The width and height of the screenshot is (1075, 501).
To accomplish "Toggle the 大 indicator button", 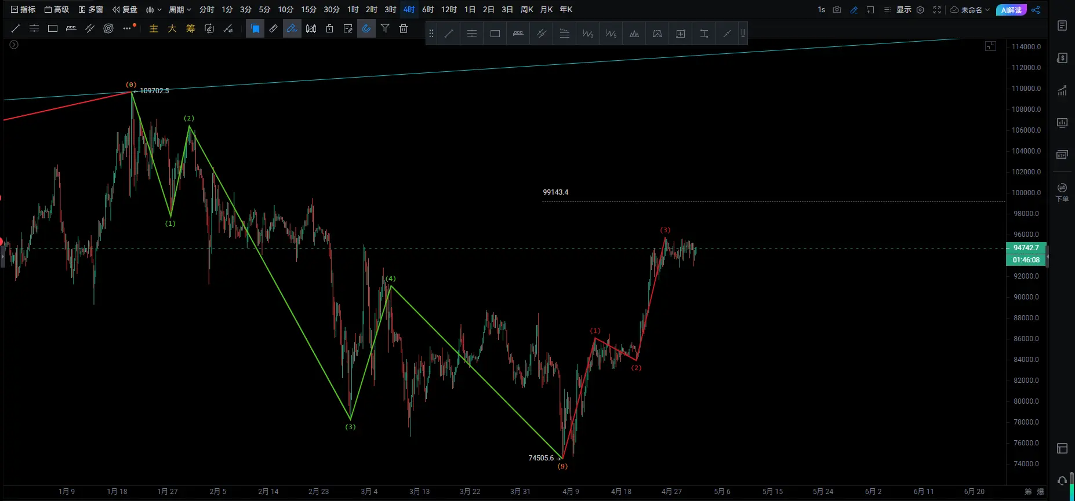I will tap(172, 28).
